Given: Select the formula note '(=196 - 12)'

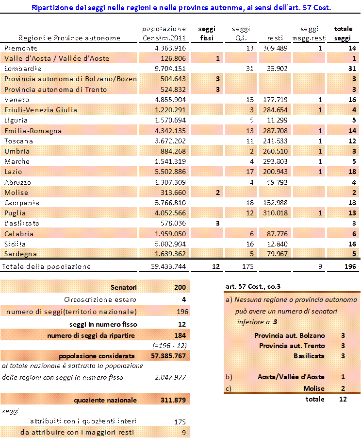Looking at the screenshot, I should [169, 346].
